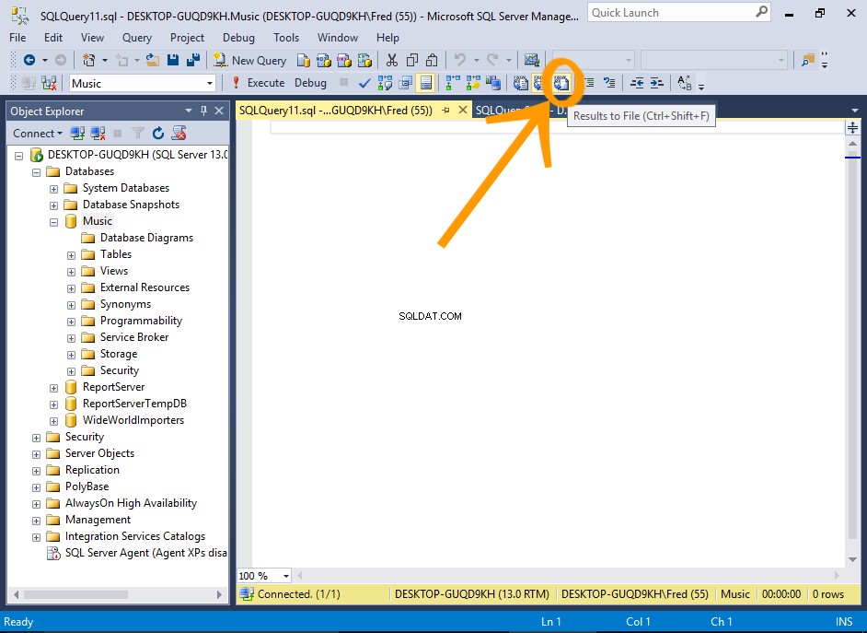
Task: Click Disconnect icon in Object Explorer
Action: tap(98, 133)
